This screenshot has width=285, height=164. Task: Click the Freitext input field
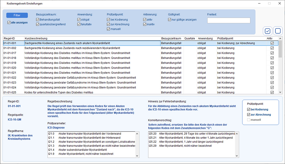click(229, 20)
